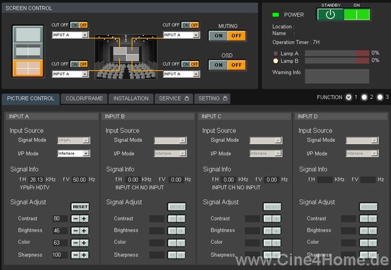Open the locked Service tab
This screenshot has width=391, height=270.
click(x=173, y=99)
